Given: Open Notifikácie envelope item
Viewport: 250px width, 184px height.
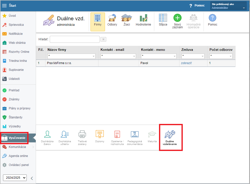Looking at the screenshot, I should click(x=12, y=34).
